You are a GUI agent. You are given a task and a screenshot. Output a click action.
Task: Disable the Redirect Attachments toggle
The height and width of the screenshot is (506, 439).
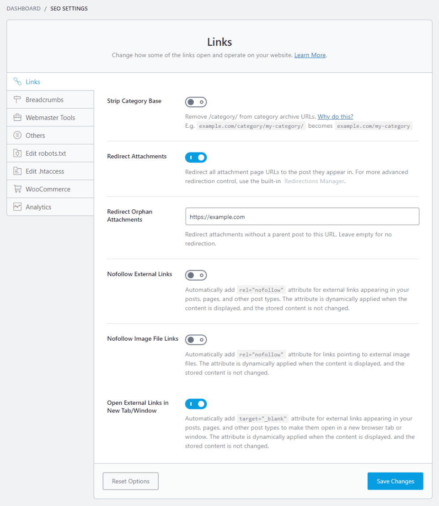196,157
